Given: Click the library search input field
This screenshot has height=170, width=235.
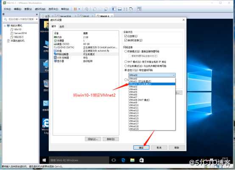Looking at the screenshot, I should pos(20,19).
